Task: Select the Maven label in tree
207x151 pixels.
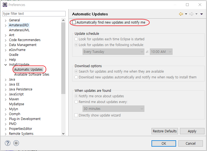Action: point(14,99)
